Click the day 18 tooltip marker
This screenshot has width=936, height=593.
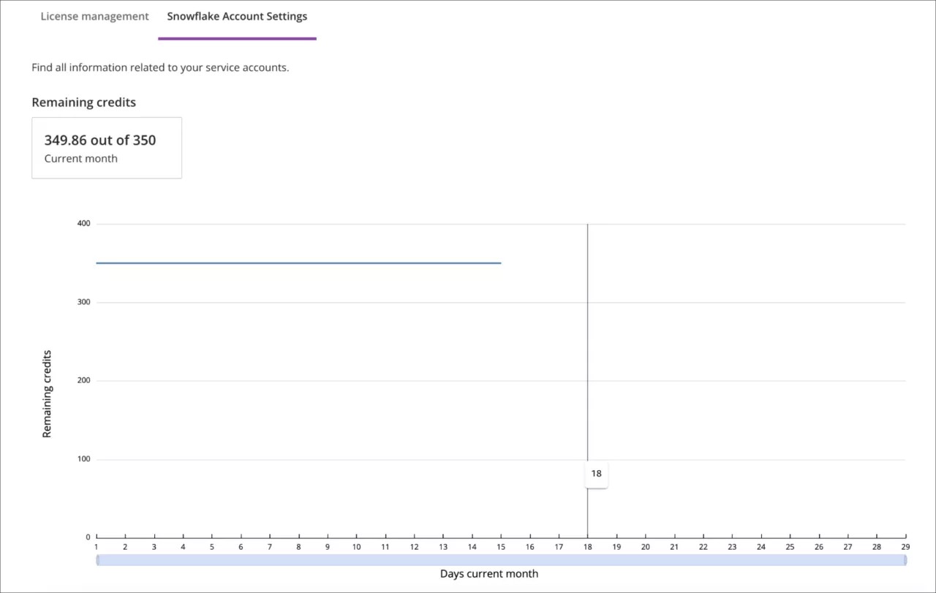tap(596, 474)
